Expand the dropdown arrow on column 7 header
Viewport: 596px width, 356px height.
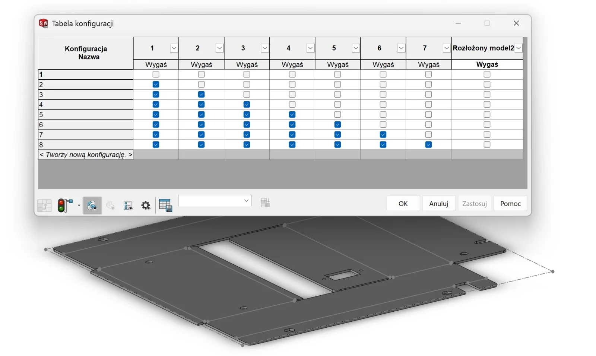coord(447,48)
